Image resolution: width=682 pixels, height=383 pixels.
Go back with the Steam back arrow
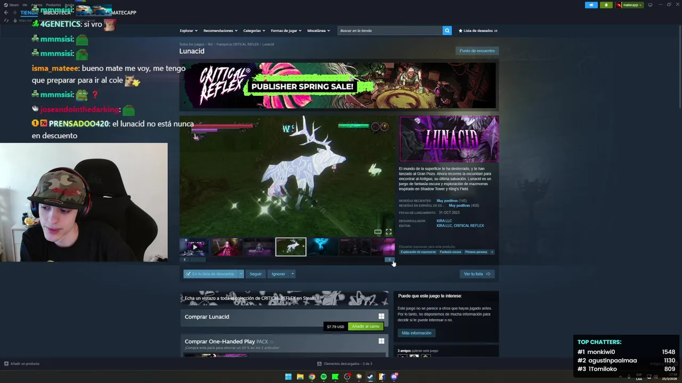6,13
